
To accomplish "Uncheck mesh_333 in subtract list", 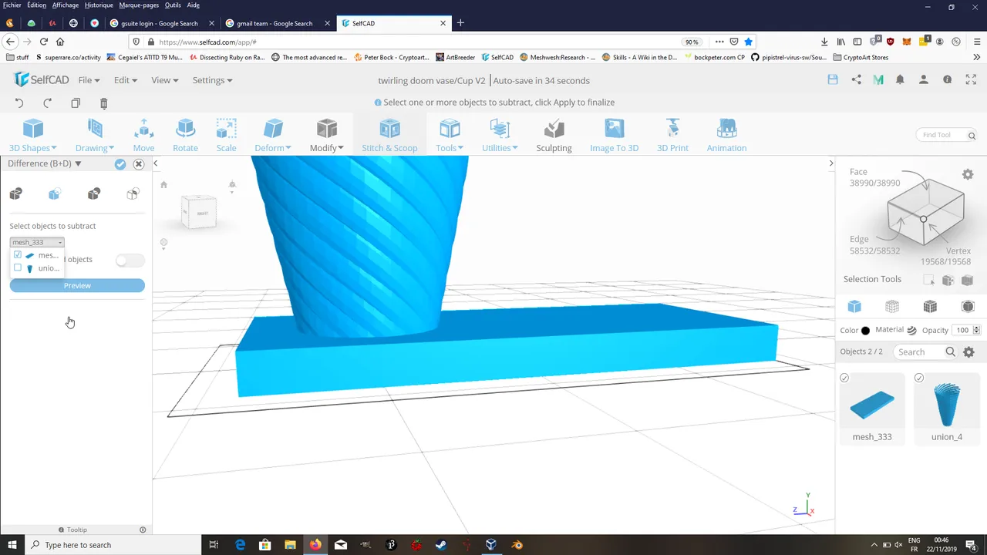I will (x=18, y=255).
